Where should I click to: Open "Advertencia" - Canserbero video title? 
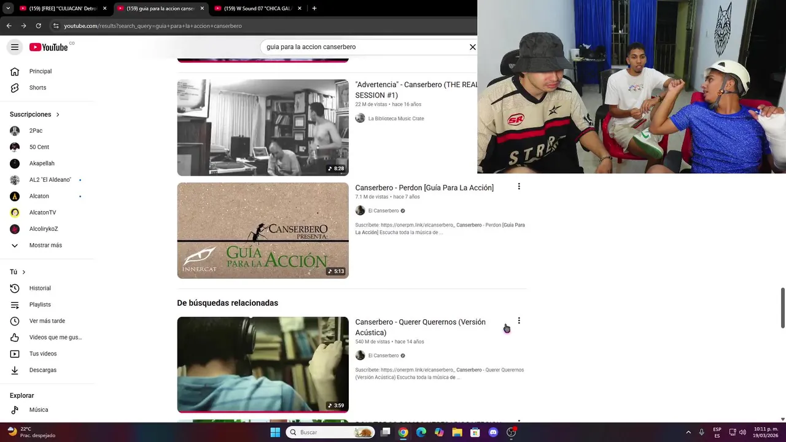416,90
